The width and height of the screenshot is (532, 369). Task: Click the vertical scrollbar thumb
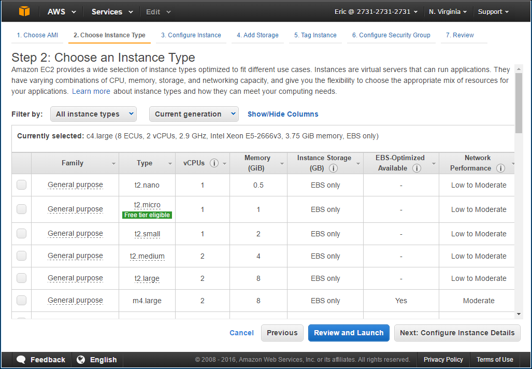point(519,103)
